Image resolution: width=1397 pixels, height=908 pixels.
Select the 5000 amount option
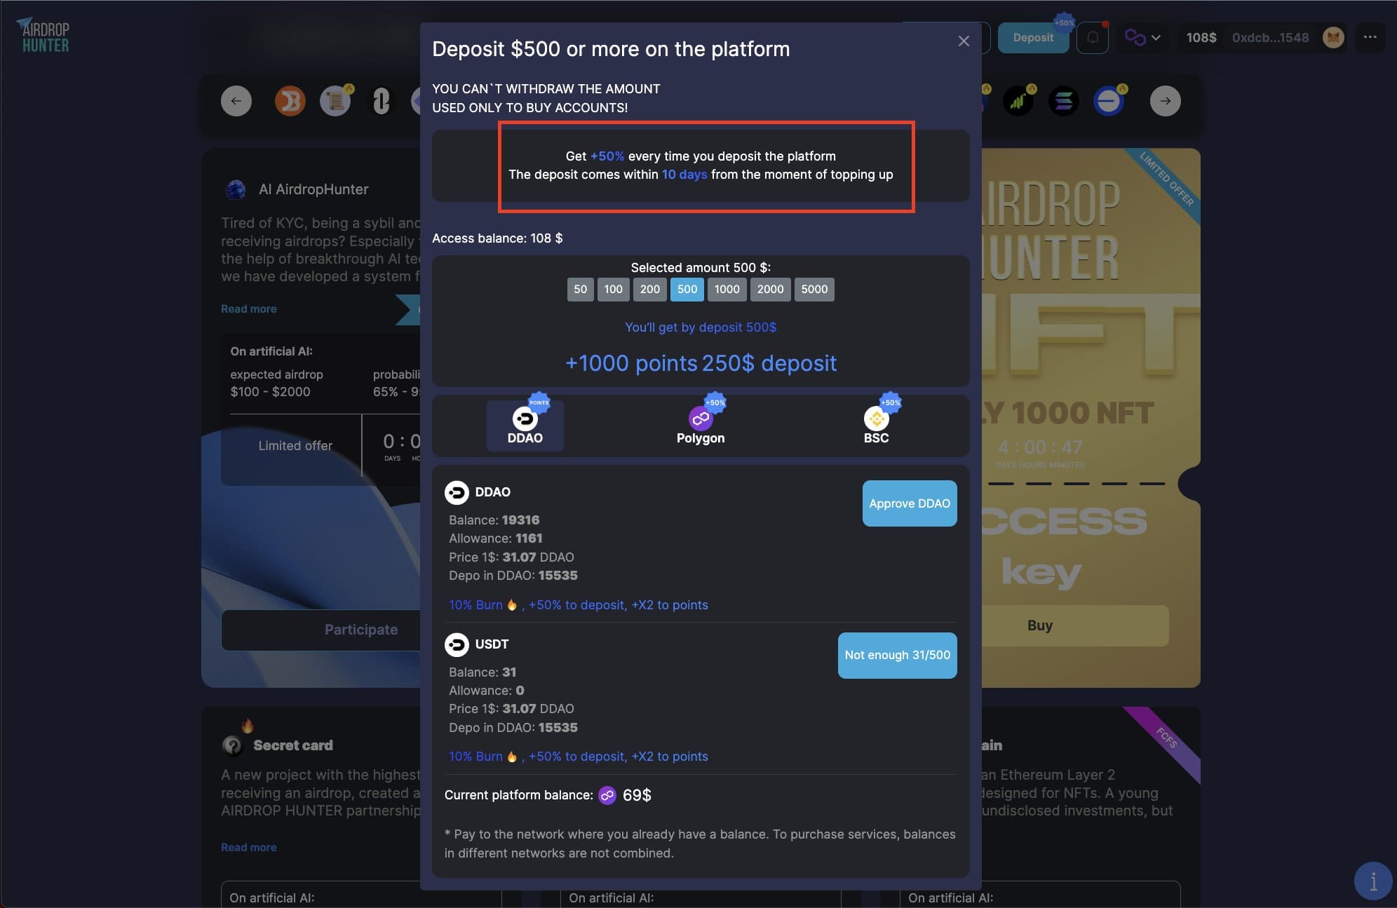point(814,290)
